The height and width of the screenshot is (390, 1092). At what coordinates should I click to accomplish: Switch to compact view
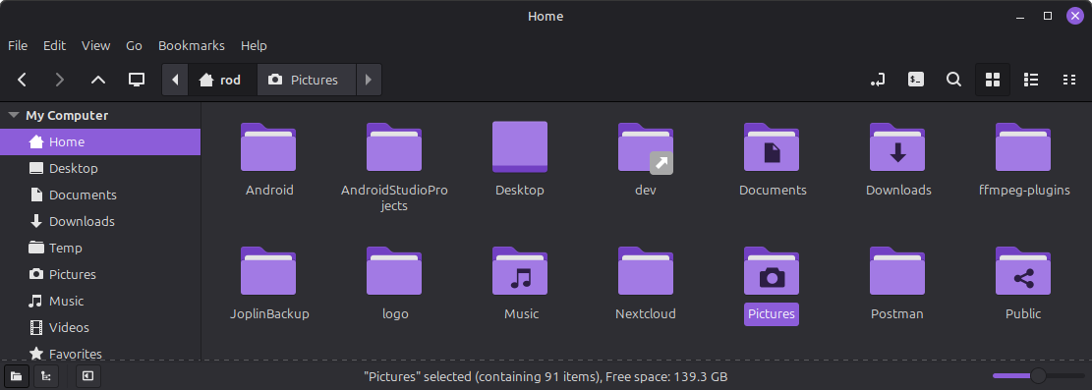coord(1069,80)
